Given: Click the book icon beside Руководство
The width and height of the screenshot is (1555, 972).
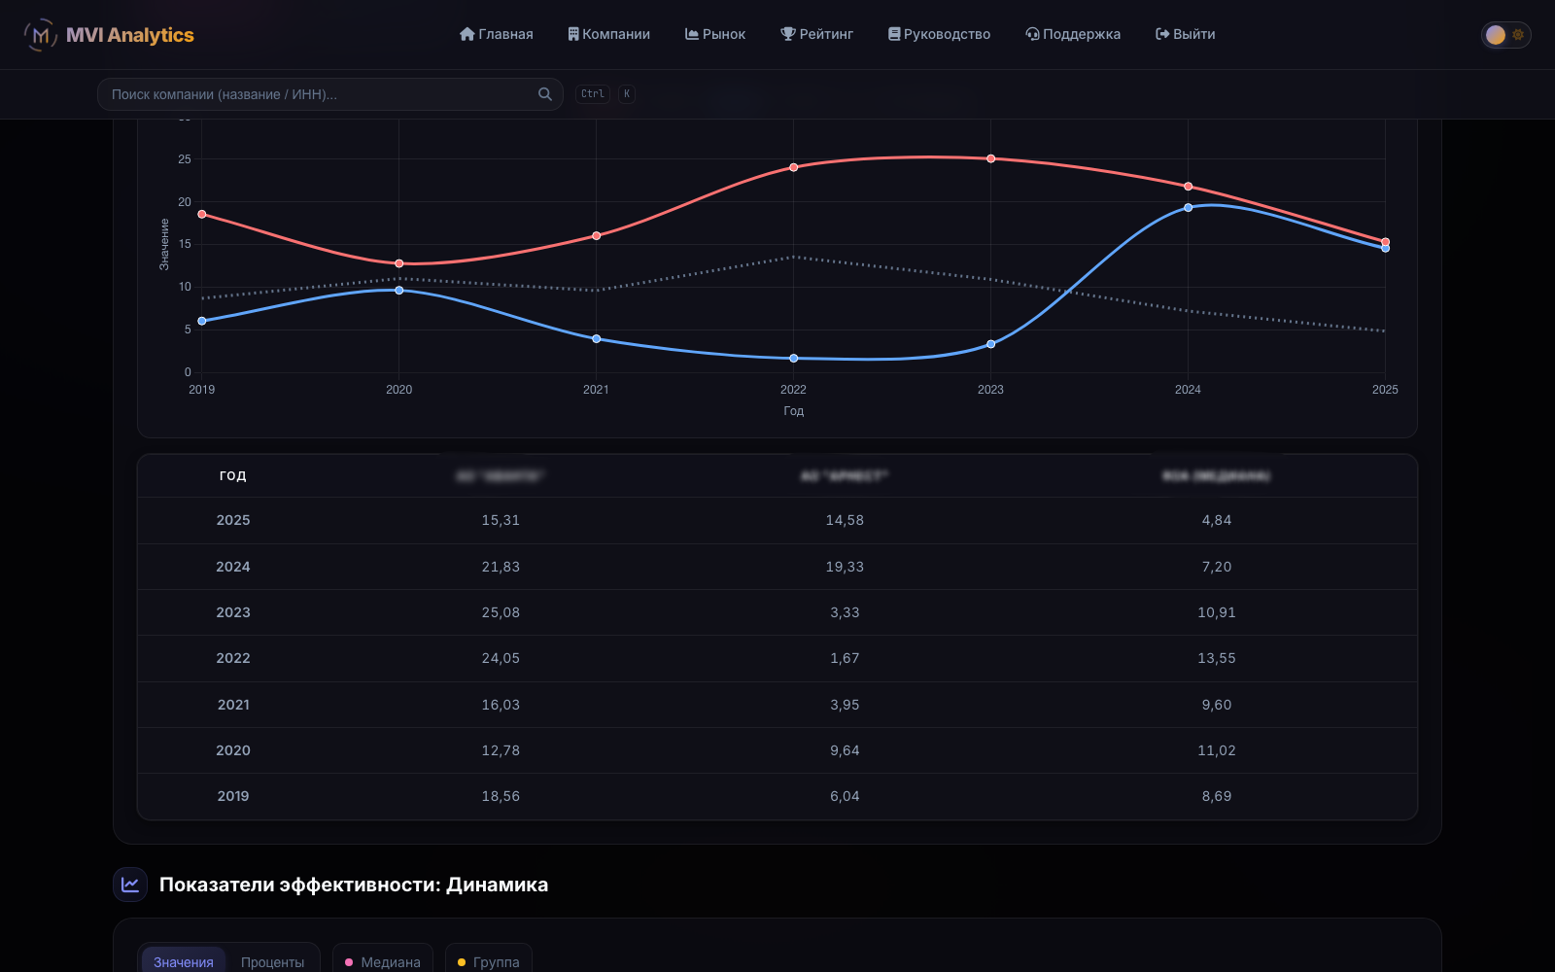Looking at the screenshot, I should pos(894,34).
